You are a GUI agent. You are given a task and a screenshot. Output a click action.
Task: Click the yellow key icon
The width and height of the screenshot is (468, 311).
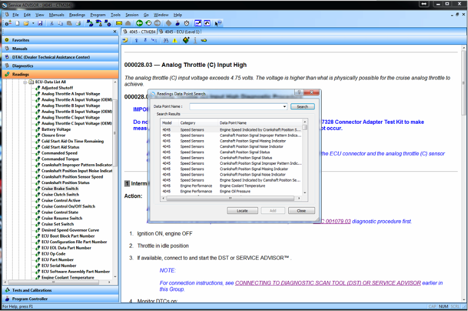pos(204,41)
